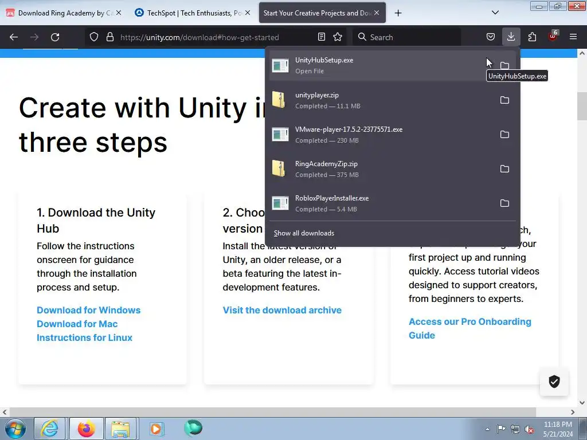Image resolution: width=587 pixels, height=440 pixels.
Task: Click the Download for Windows link
Action: (89, 310)
